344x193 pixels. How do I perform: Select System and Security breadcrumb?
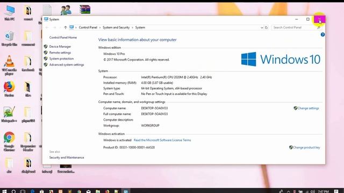[116, 27]
